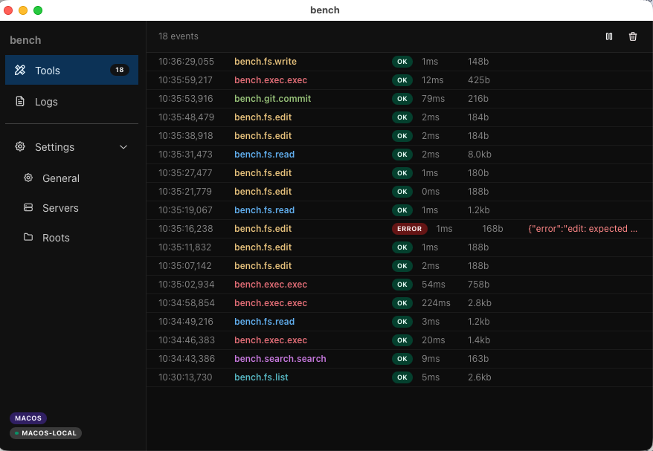Click the General gear icon

pos(28,178)
